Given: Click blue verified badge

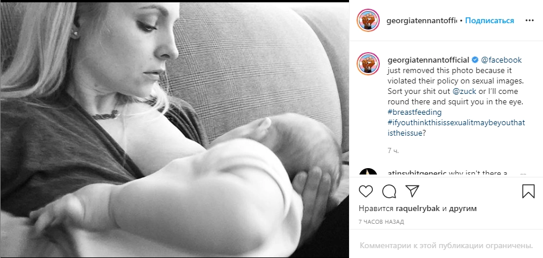Looking at the screenshot, I should click(475, 60).
